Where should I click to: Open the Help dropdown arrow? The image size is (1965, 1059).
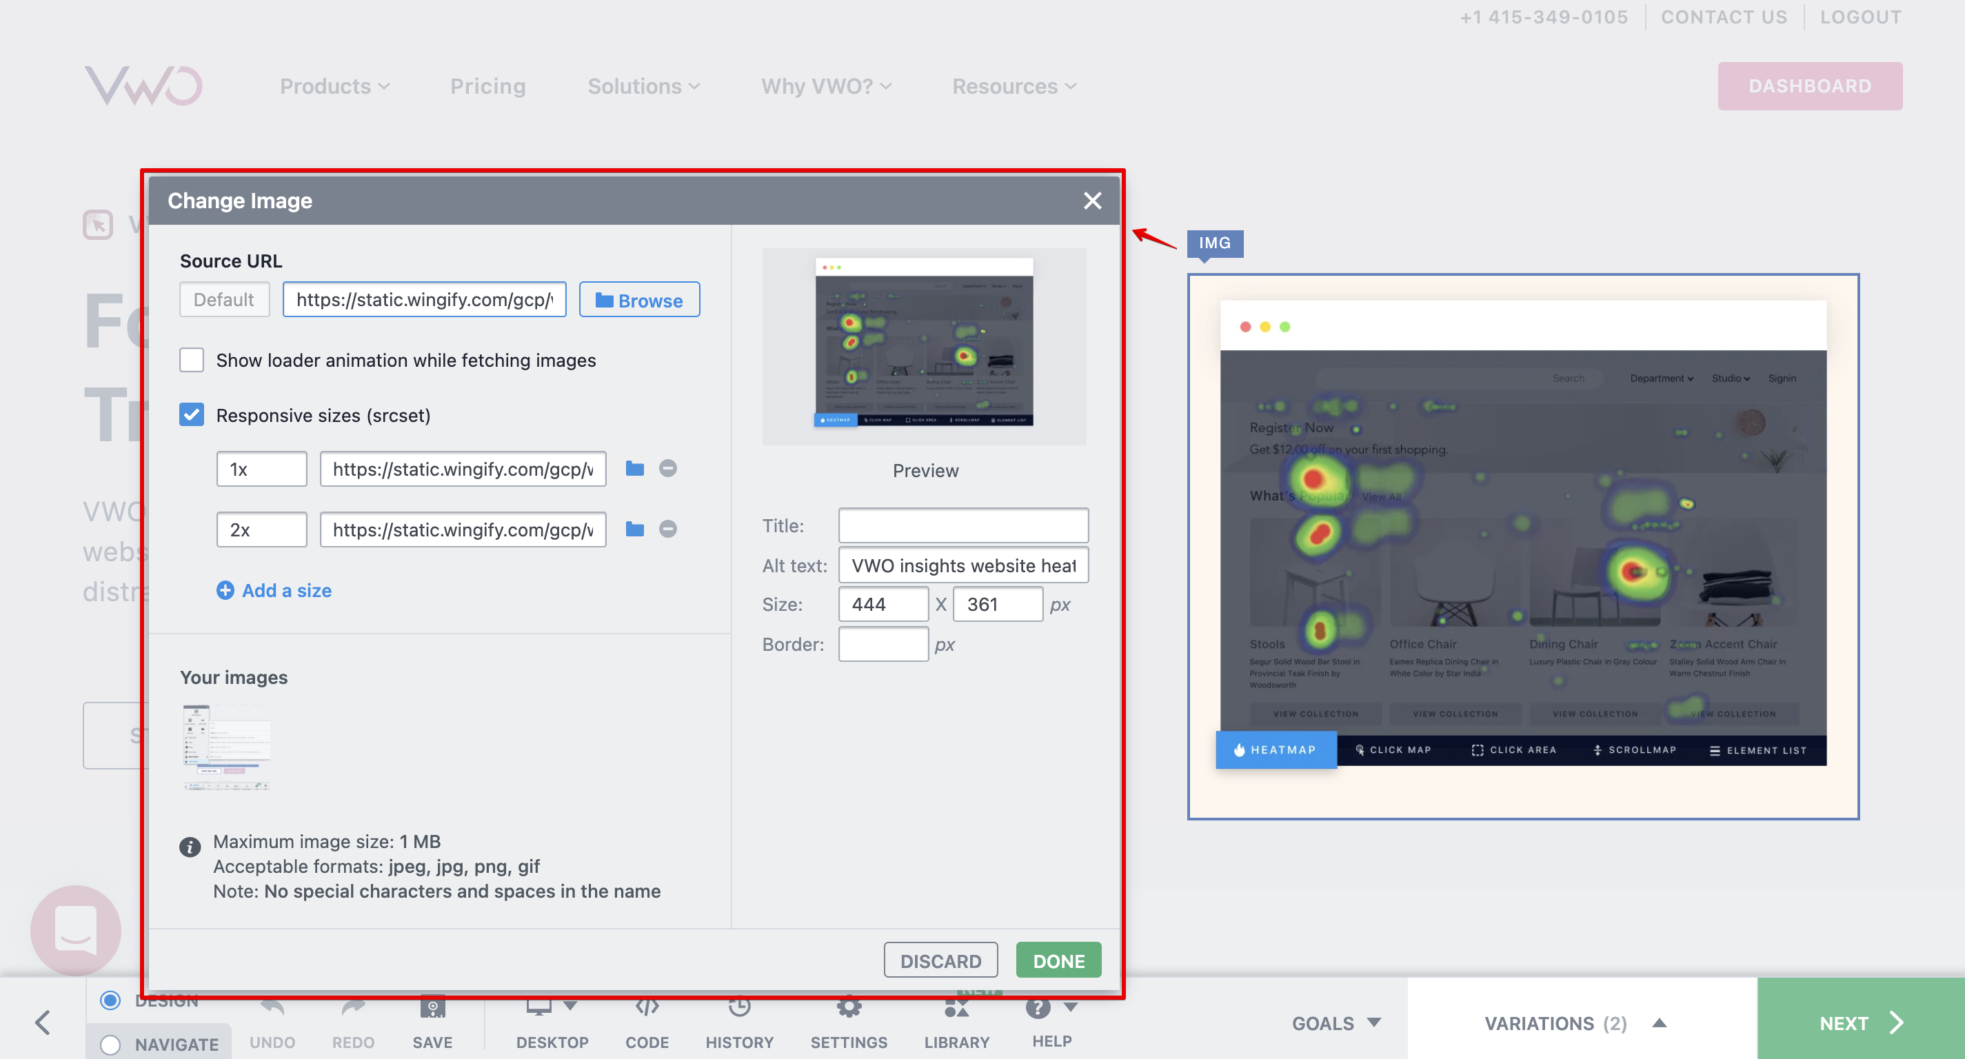[x=1070, y=1007]
